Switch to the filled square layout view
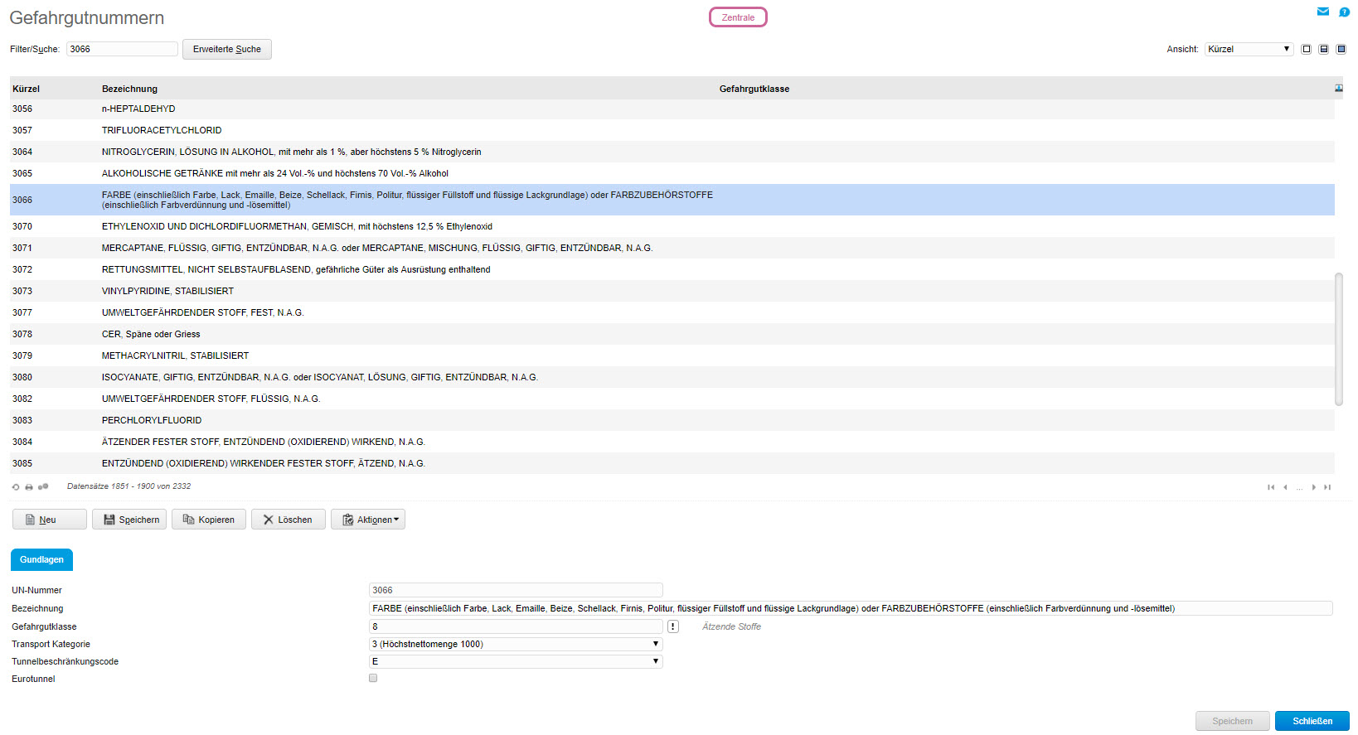This screenshot has width=1358, height=735. [1341, 49]
